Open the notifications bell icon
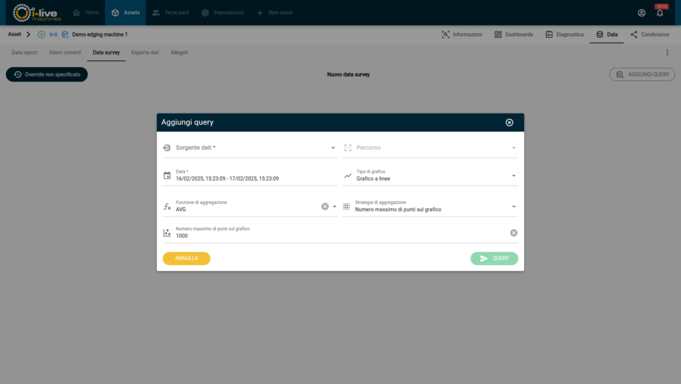The height and width of the screenshot is (384, 681). coord(660,13)
